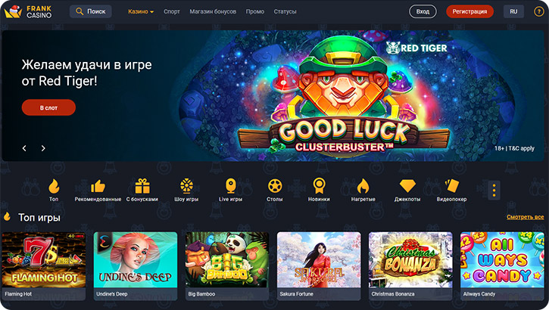The width and height of the screenshot is (549, 310).
Task: Go to the Спорт section
Action: [172, 11]
